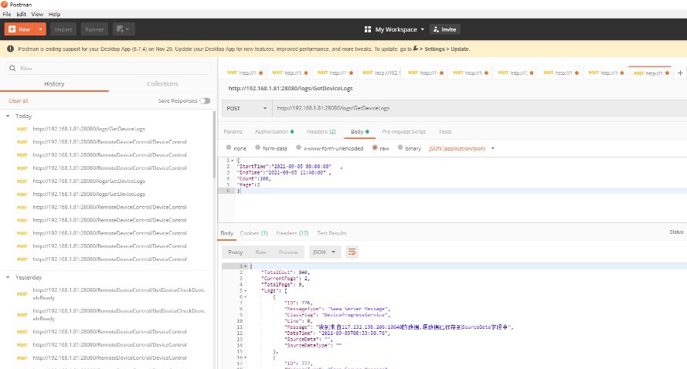The image size is (687, 369).
Task: Click the workspace grid icon beside My Workspace
Action: coord(368,29)
